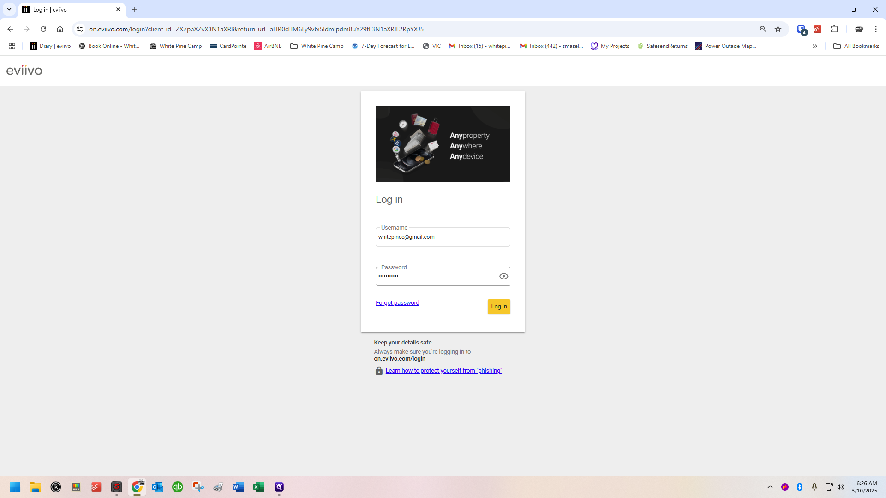Open Outlook from taskbar

(x=157, y=487)
